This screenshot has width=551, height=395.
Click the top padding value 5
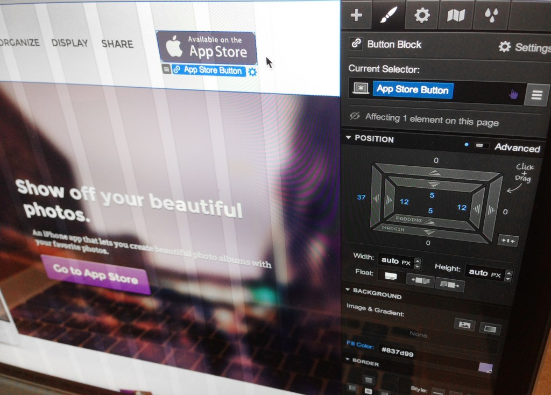coord(432,195)
